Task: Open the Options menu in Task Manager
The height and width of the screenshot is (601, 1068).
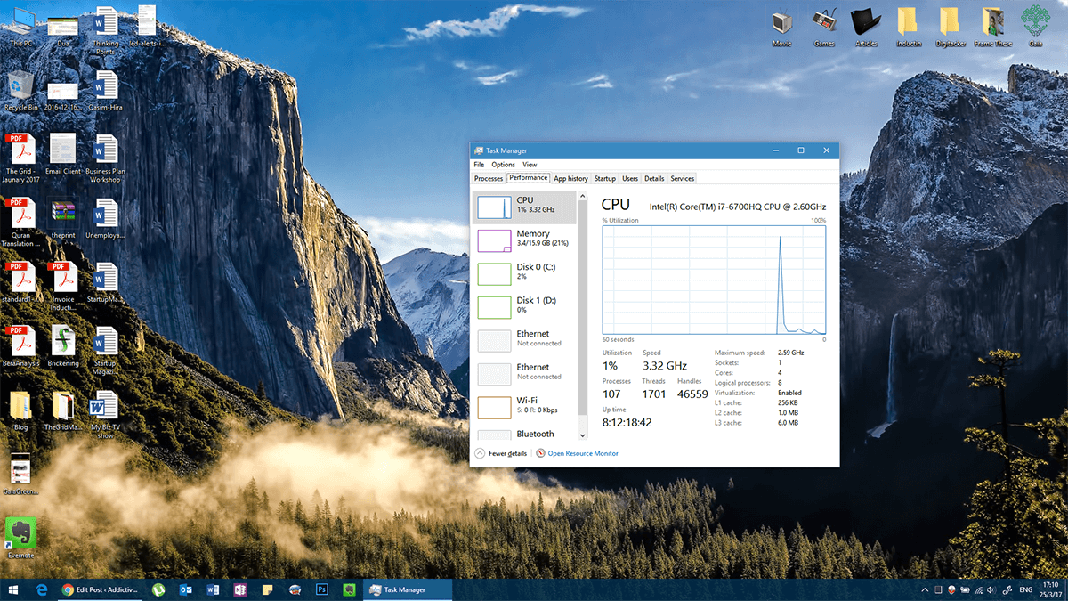Action: tap(503, 165)
